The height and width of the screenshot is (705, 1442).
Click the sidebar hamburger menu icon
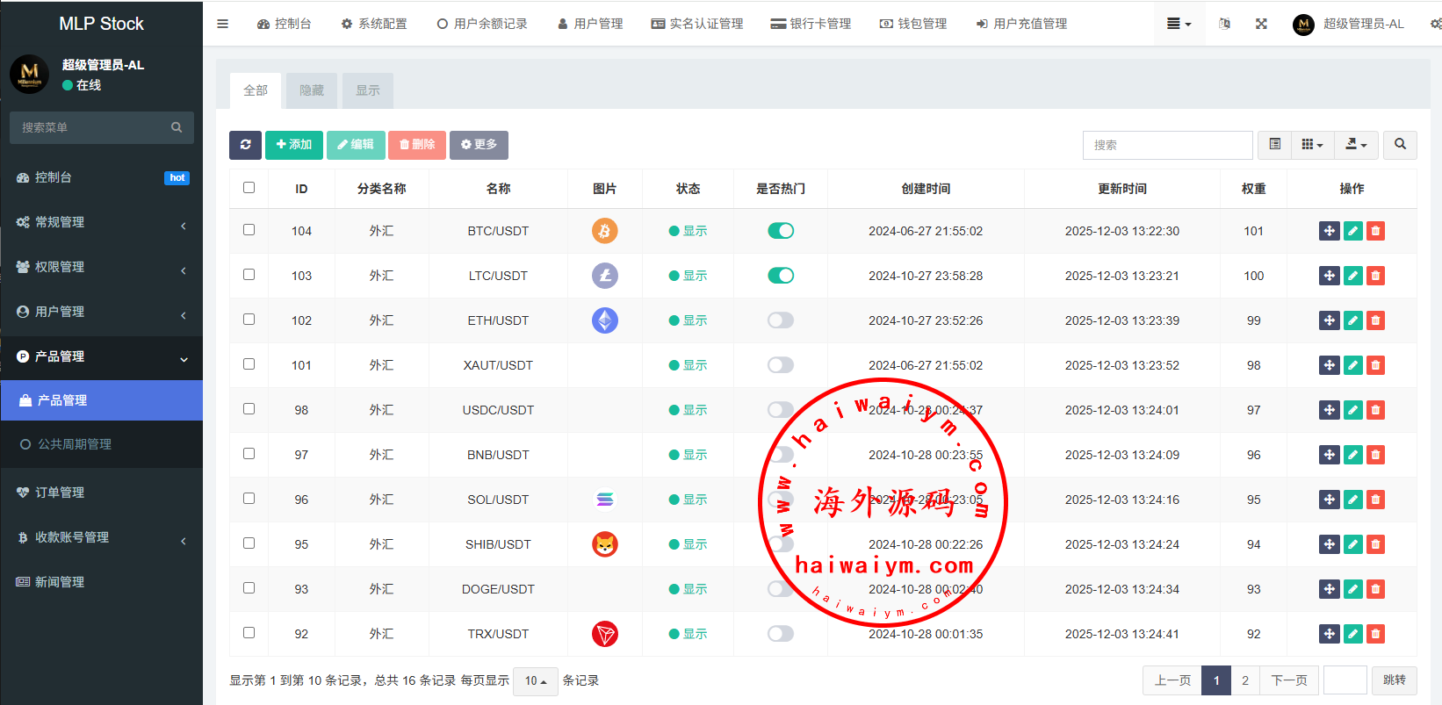click(223, 24)
